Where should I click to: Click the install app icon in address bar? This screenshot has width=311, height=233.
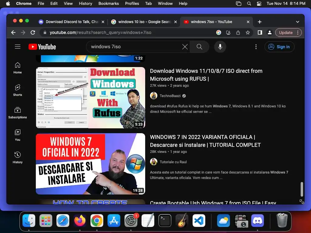click(228, 32)
